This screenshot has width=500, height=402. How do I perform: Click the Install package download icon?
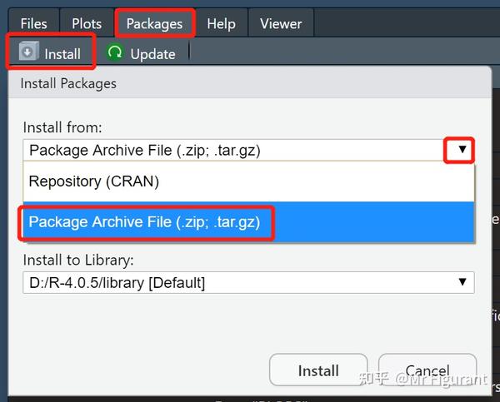(x=28, y=51)
